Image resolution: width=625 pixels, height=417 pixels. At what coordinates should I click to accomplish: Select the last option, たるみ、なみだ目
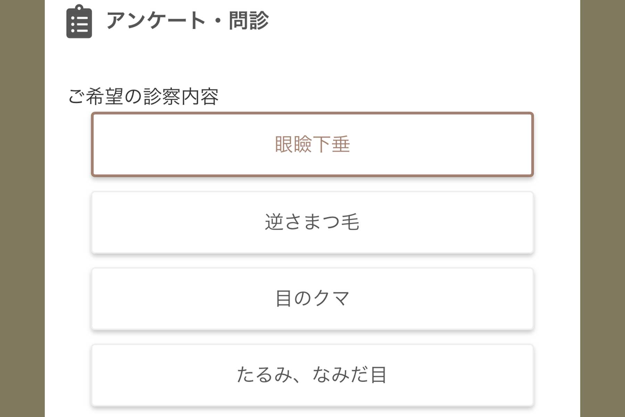312,375
